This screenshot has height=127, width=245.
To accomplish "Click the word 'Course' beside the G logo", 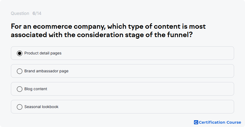I will [234, 122].
